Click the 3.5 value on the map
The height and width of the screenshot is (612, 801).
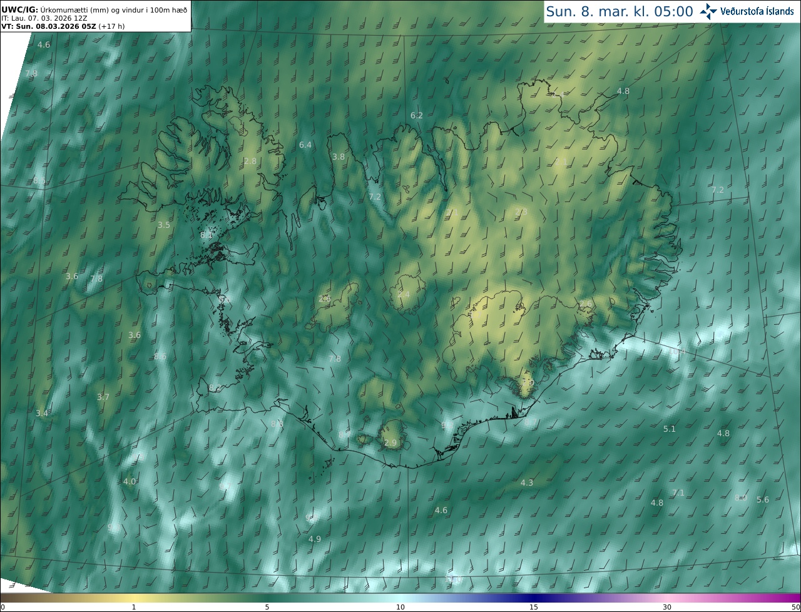164,225
